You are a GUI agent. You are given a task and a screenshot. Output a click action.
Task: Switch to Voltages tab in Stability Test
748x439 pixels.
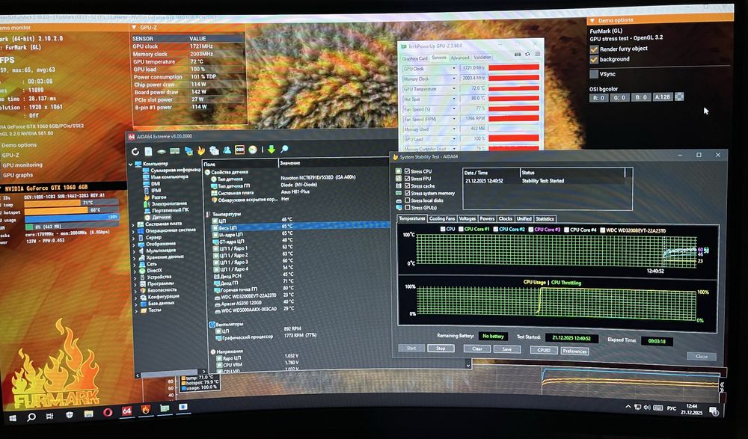click(467, 218)
